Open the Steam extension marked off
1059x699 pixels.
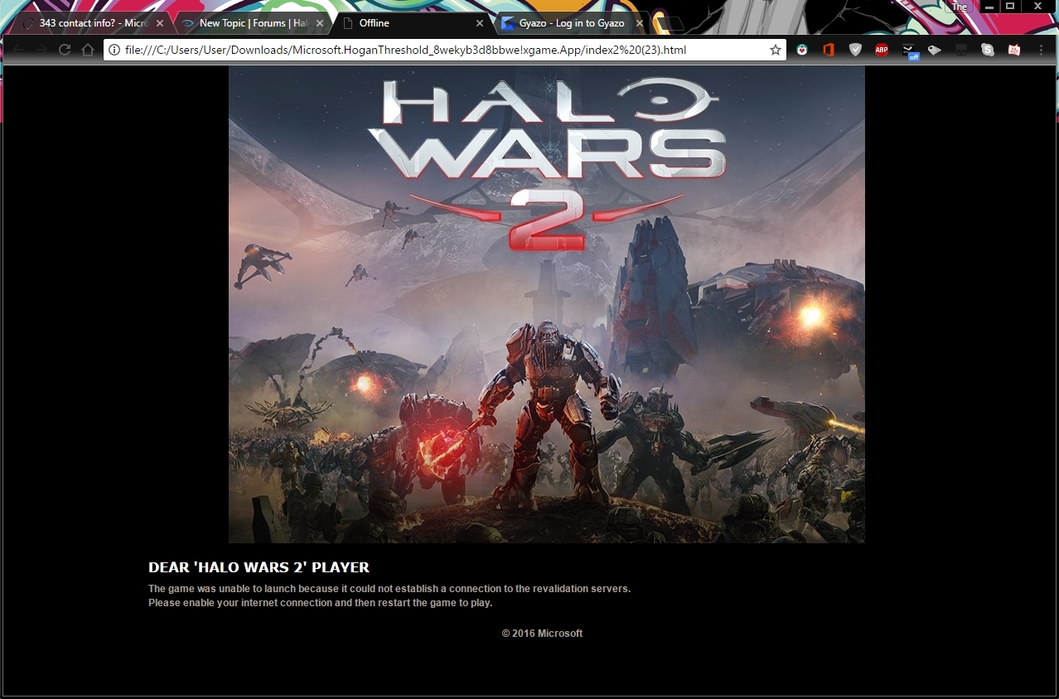coord(909,51)
